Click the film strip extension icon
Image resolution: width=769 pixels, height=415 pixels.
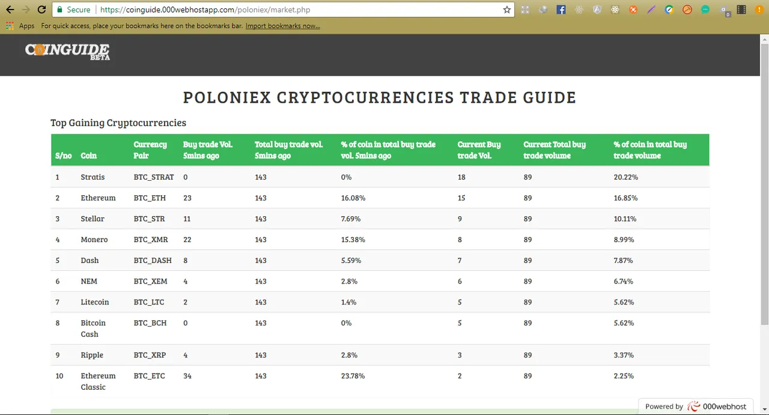pos(741,10)
